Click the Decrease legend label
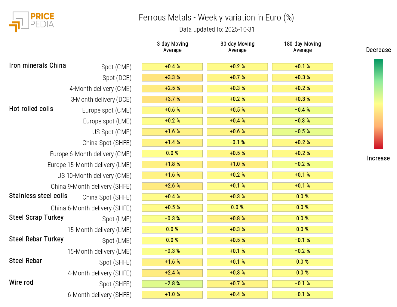 pos(378,50)
